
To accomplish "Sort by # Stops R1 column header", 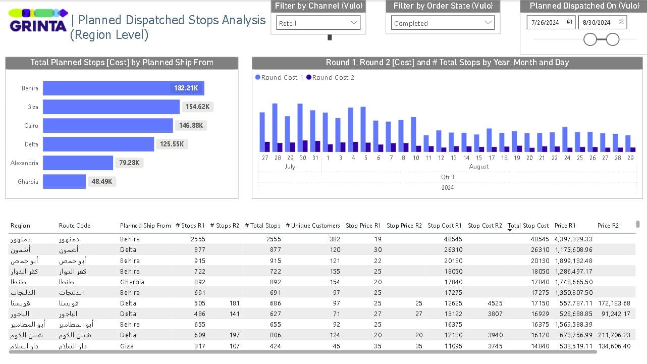I will point(190,226).
